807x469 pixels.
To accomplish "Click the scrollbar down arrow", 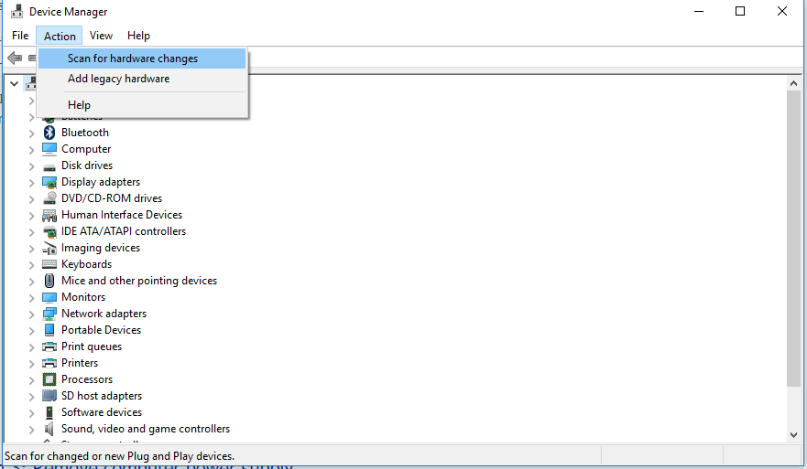I will click(x=794, y=435).
